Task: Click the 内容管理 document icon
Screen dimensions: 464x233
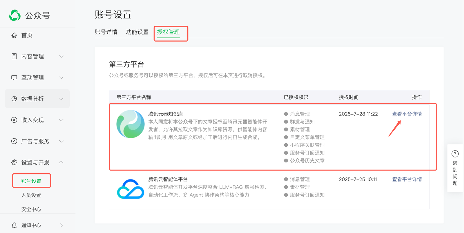Action: click(14, 56)
